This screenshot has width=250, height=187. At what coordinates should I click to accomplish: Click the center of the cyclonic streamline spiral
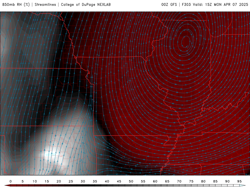[x=186, y=42]
